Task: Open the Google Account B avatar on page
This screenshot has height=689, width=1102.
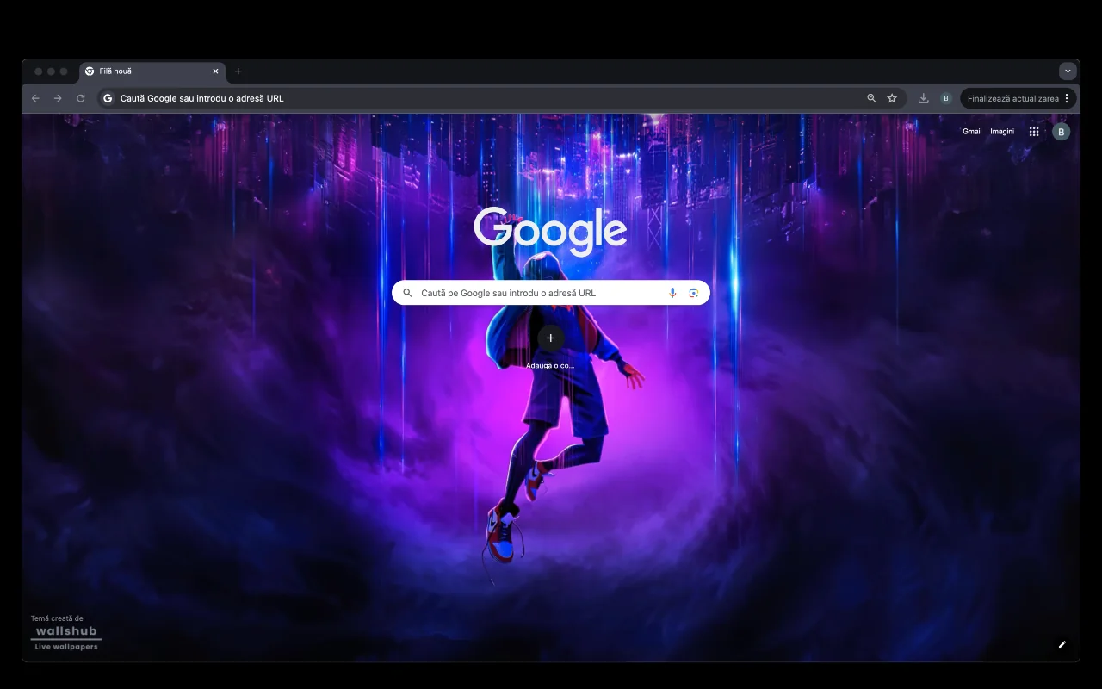Action: (1062, 132)
